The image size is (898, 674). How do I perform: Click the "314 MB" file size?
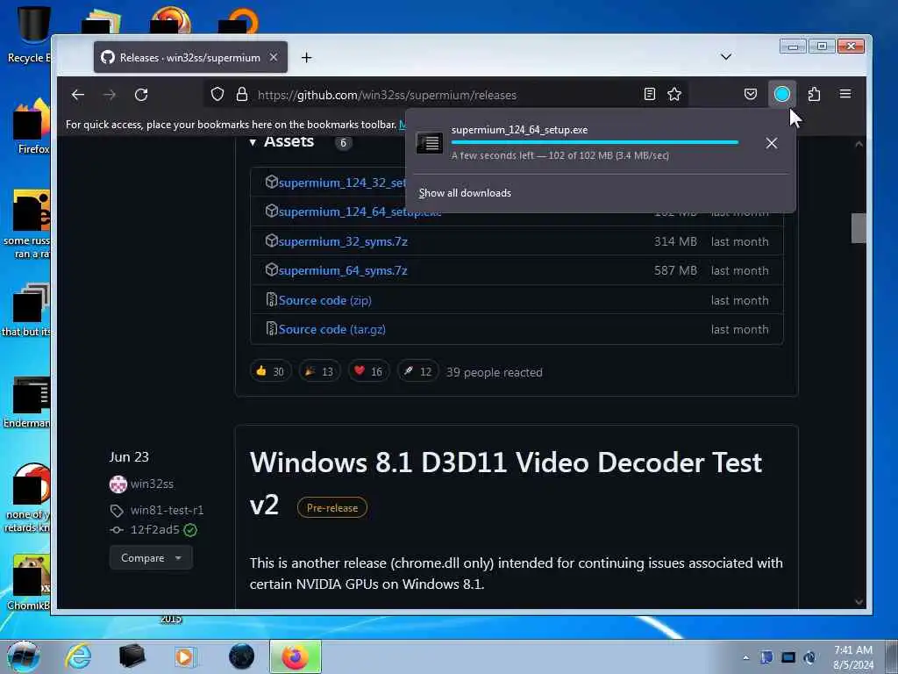pos(676,242)
